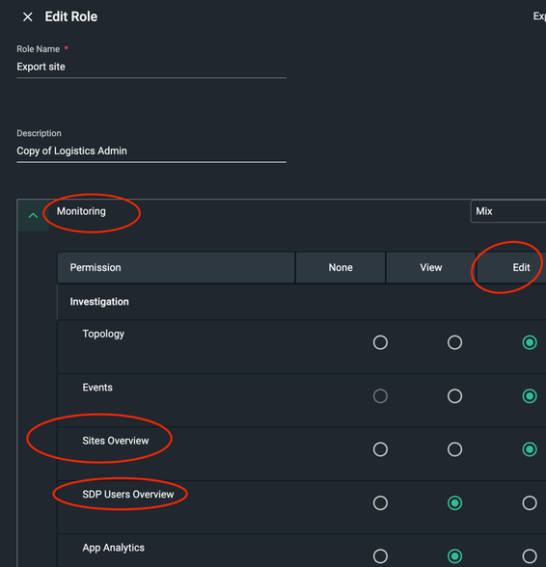Screen dimensions: 546x567
Task: Click the Monitoring section title
Action: [81, 211]
